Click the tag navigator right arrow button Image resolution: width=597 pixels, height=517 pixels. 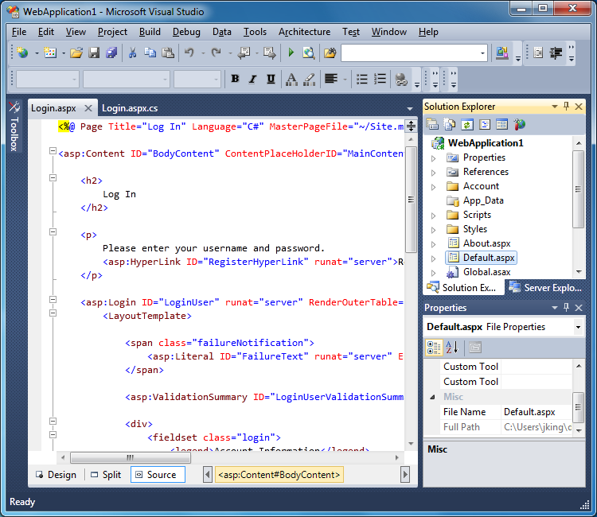405,475
